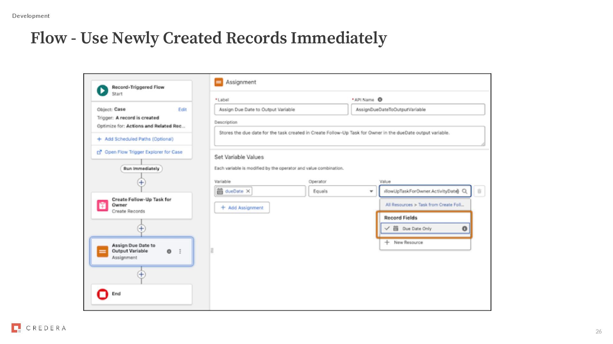
Task: Click the All Resources breadcrumb link
Action: 399,205
